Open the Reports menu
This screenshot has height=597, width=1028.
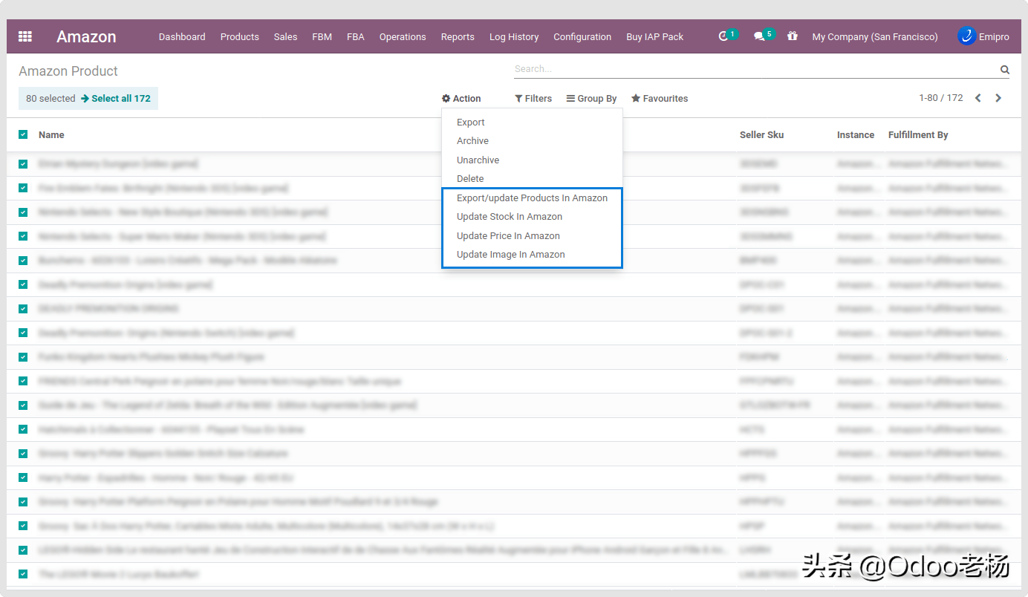click(458, 36)
